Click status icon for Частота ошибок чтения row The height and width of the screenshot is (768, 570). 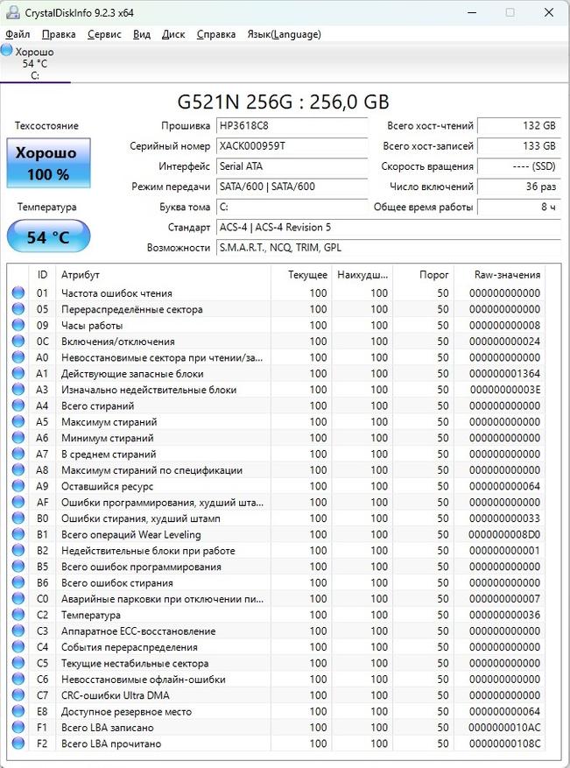(18, 292)
